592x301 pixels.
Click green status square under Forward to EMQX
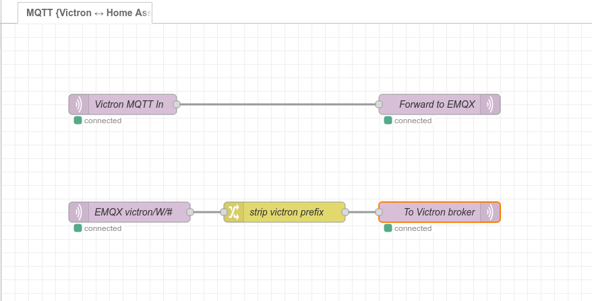388,121
